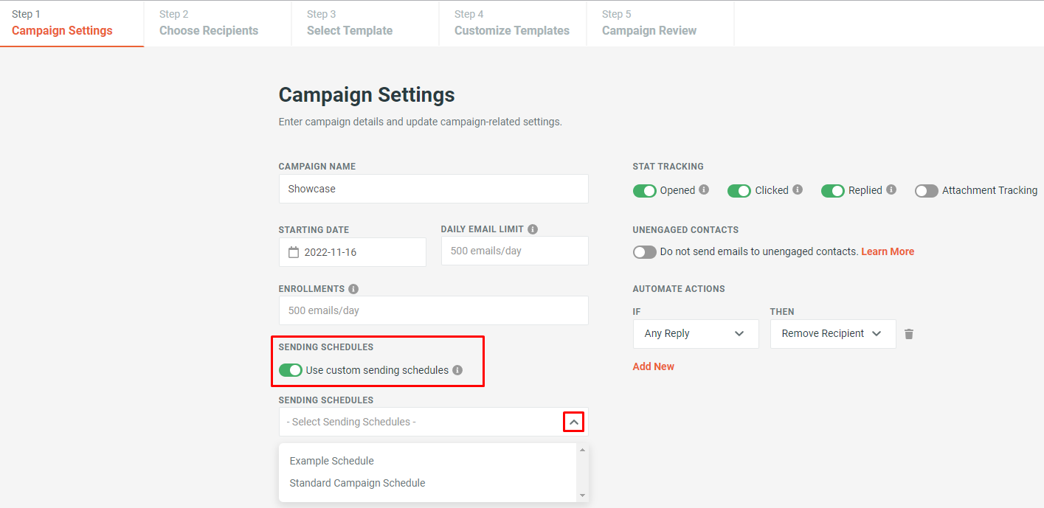This screenshot has width=1044, height=508.
Task: Go to Step 5 Campaign Review
Action: click(x=649, y=23)
